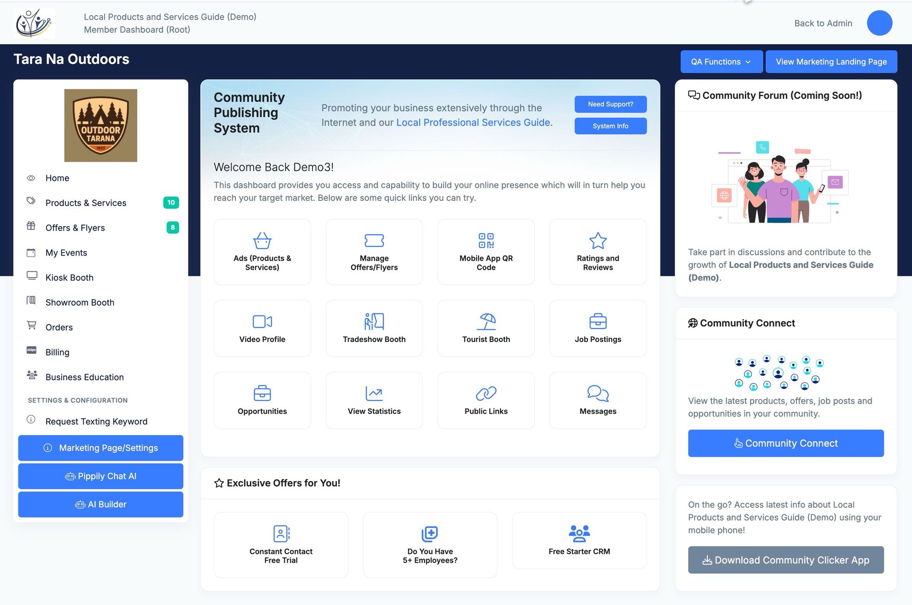Click the Offers & Flyers gift icon
Image resolution: width=912 pixels, height=605 pixels.
click(x=31, y=226)
